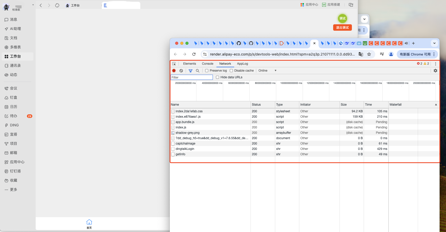Bookmark page with star icon in Chrome
The image size is (446, 232).
point(369,54)
